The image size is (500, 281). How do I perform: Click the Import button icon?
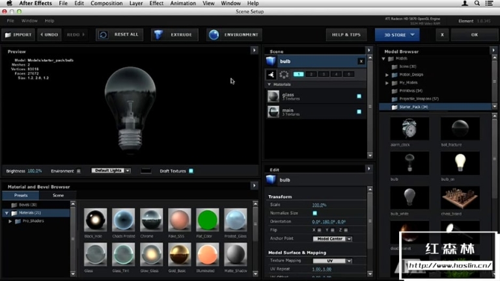click(x=8, y=34)
